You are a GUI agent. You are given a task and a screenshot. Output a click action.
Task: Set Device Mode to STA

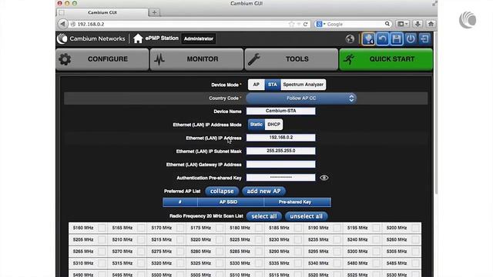[x=272, y=85]
